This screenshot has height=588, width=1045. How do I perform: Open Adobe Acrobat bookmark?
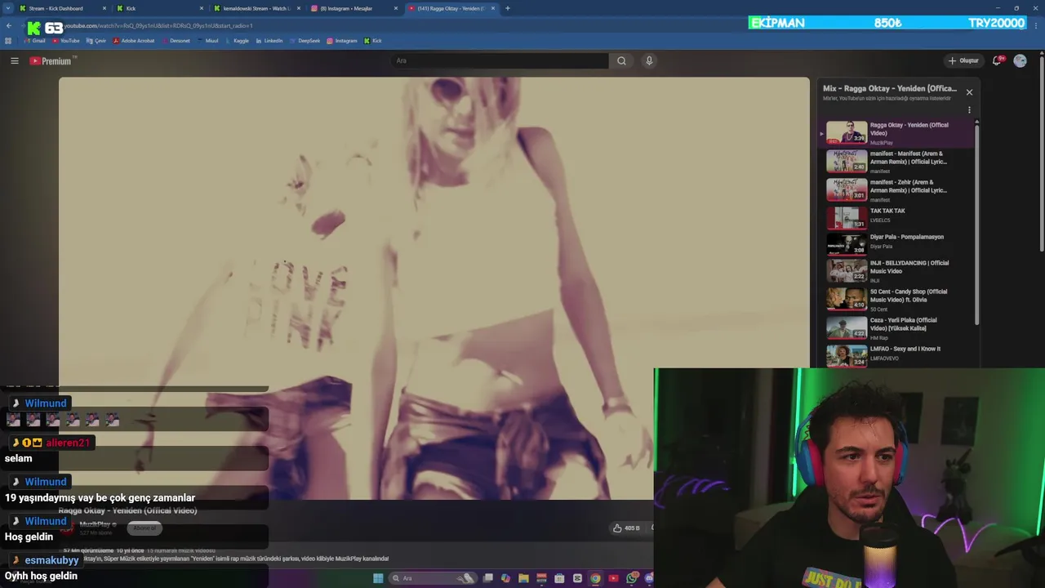(134, 41)
